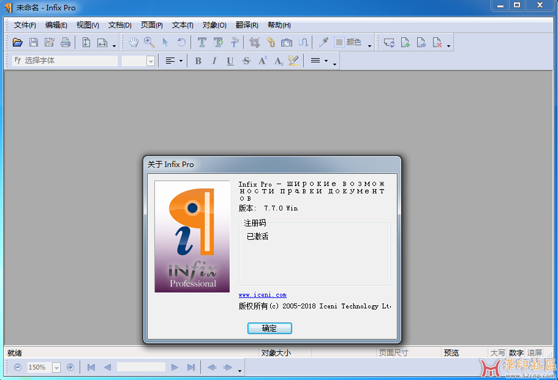The image size is (558, 380).
Task: Open the www.iceni.com link
Action: (x=262, y=295)
